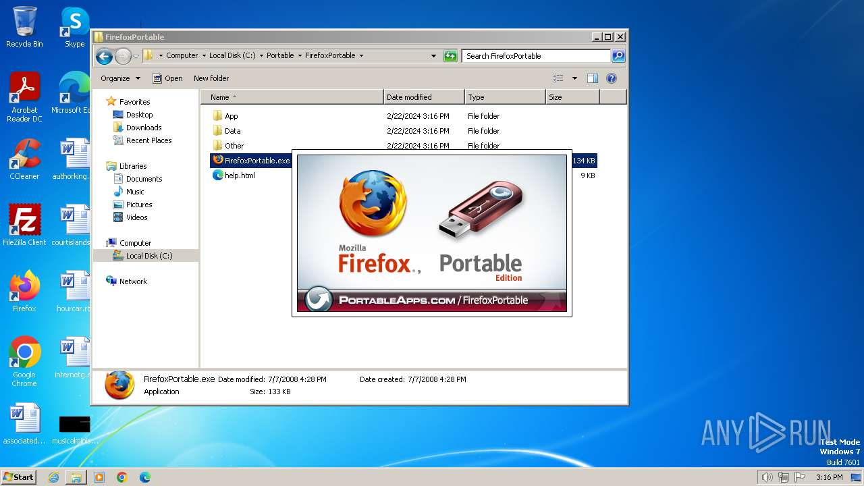Screen dimensions: 864x486
Task: Sort files by Name column
Action: [x=292, y=97]
